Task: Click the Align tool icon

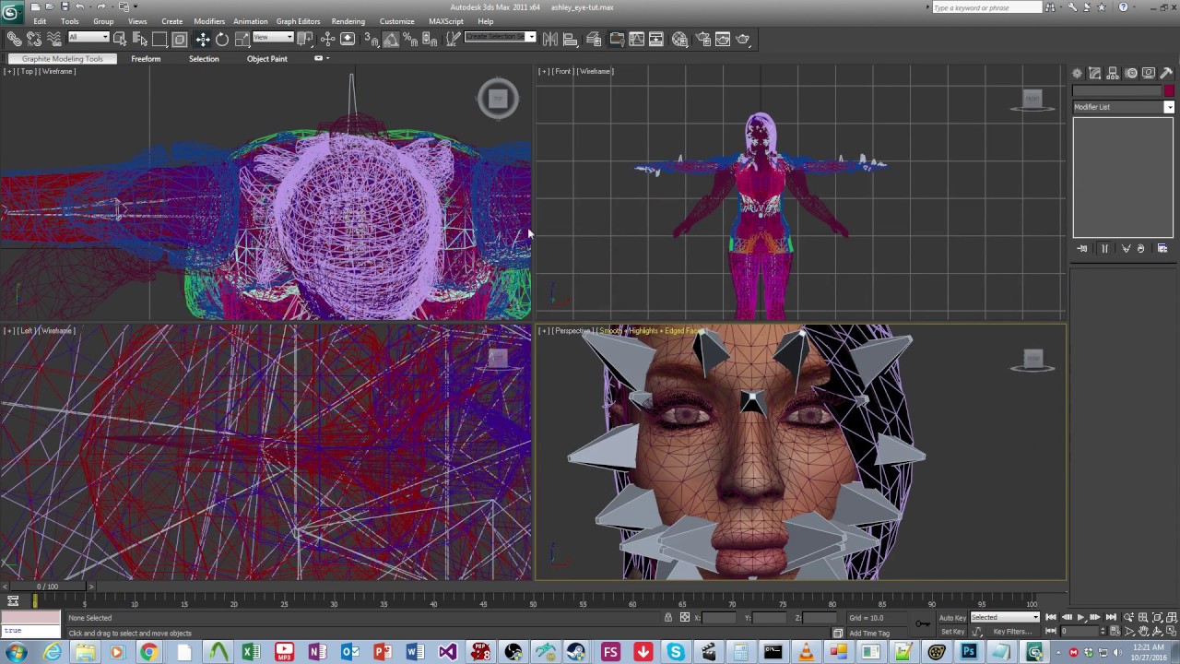Action: click(x=570, y=39)
